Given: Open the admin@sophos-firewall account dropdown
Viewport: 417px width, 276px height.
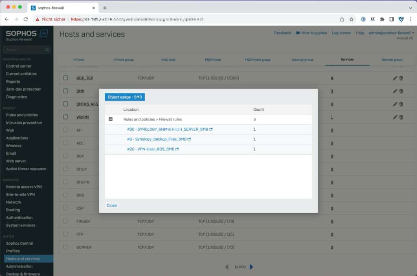Looking at the screenshot, I should 391,33.
